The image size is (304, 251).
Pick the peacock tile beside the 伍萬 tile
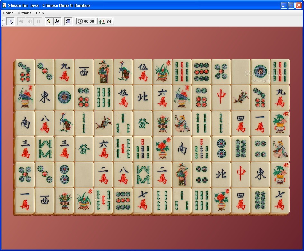tap(123, 72)
